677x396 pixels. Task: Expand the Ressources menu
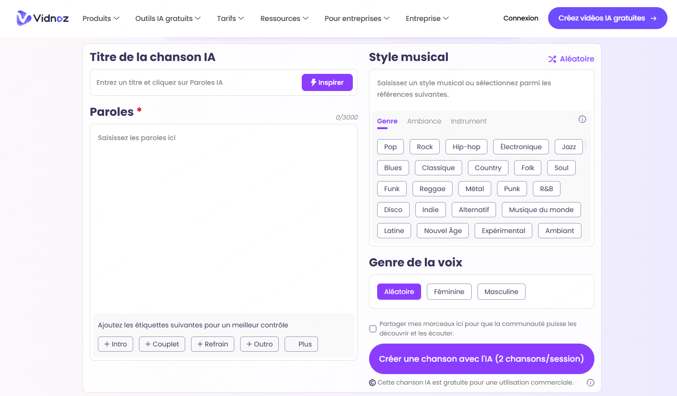click(x=284, y=19)
